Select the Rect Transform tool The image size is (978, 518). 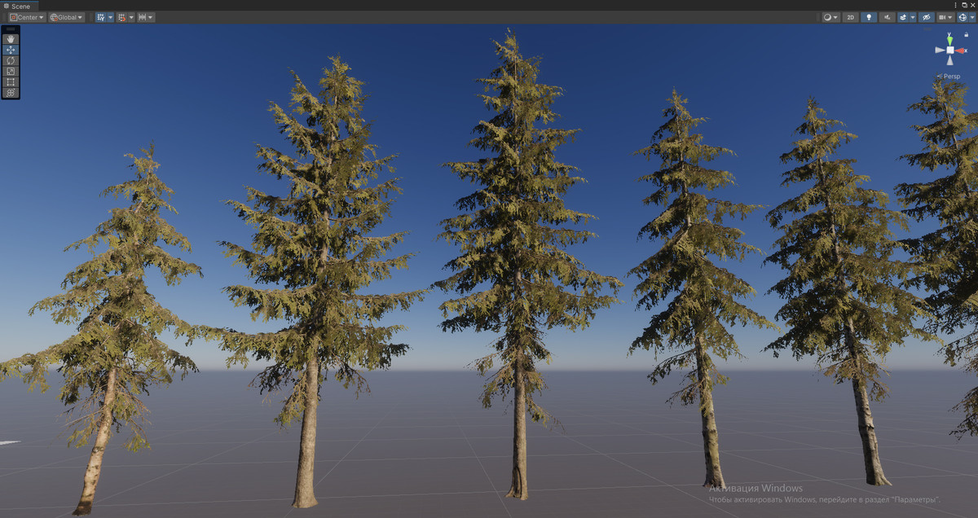coord(11,81)
